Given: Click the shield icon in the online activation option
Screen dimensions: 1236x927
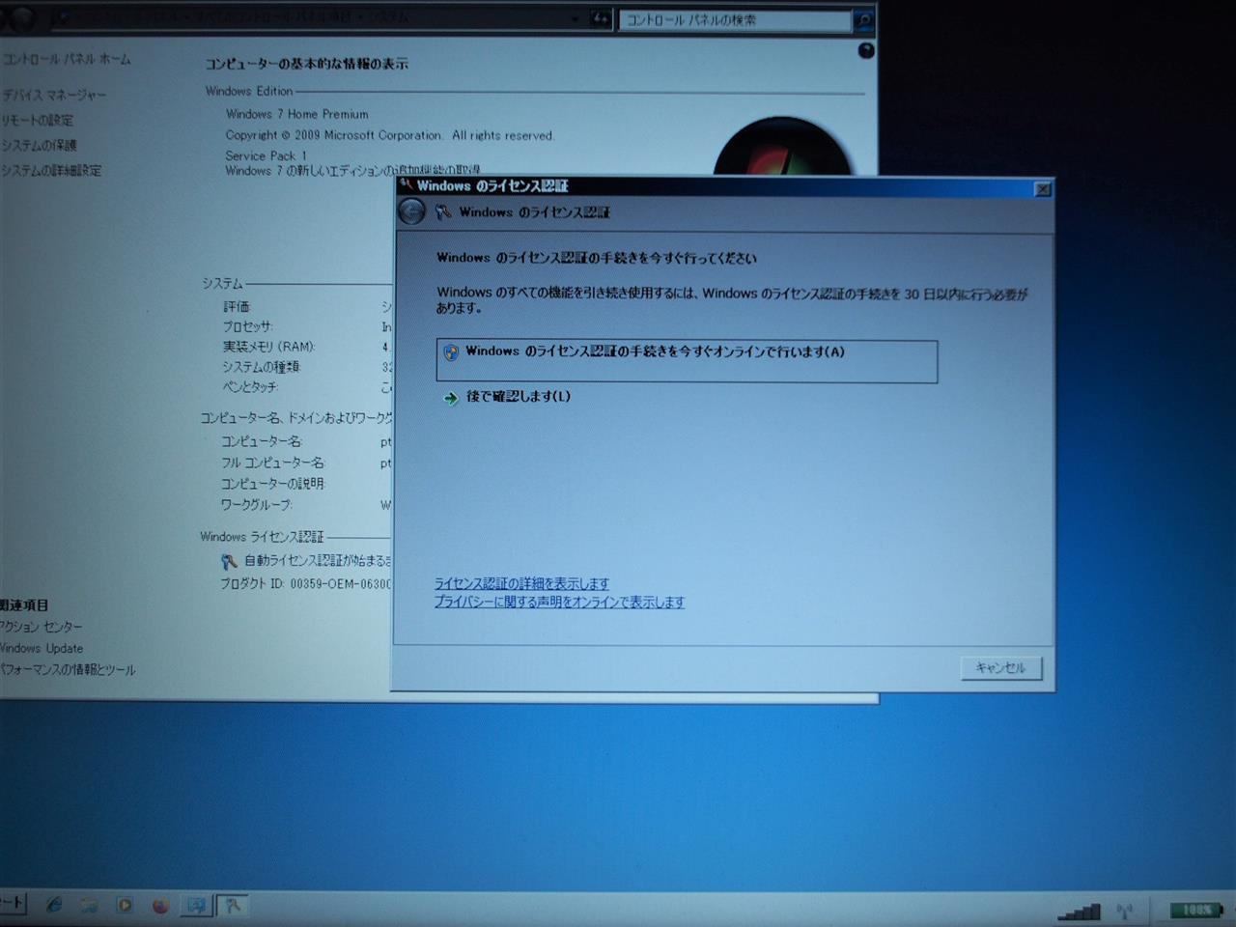Looking at the screenshot, I should pyautogui.click(x=451, y=352).
